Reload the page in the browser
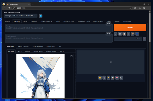153x101 pixels. (9, 8)
